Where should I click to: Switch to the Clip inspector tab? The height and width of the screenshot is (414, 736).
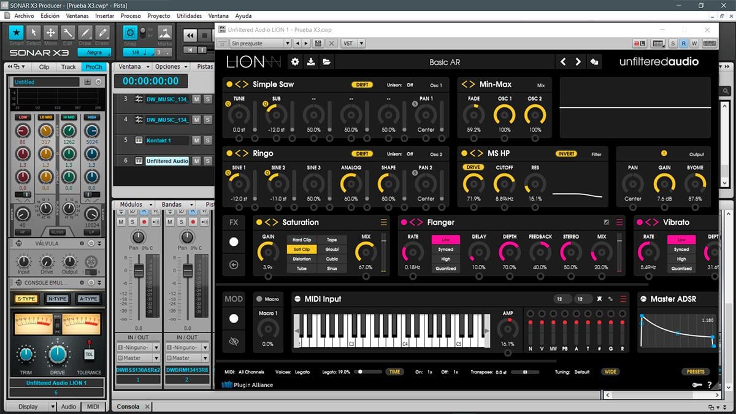pos(44,67)
